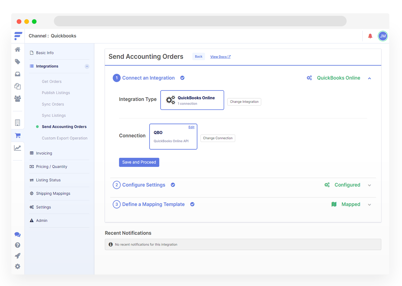Viewport: 402px width, 286px height.
Task: Open the tag icon in sidebar
Action: (x=18, y=62)
